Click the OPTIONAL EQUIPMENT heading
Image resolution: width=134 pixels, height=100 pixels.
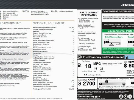point(49,23)
